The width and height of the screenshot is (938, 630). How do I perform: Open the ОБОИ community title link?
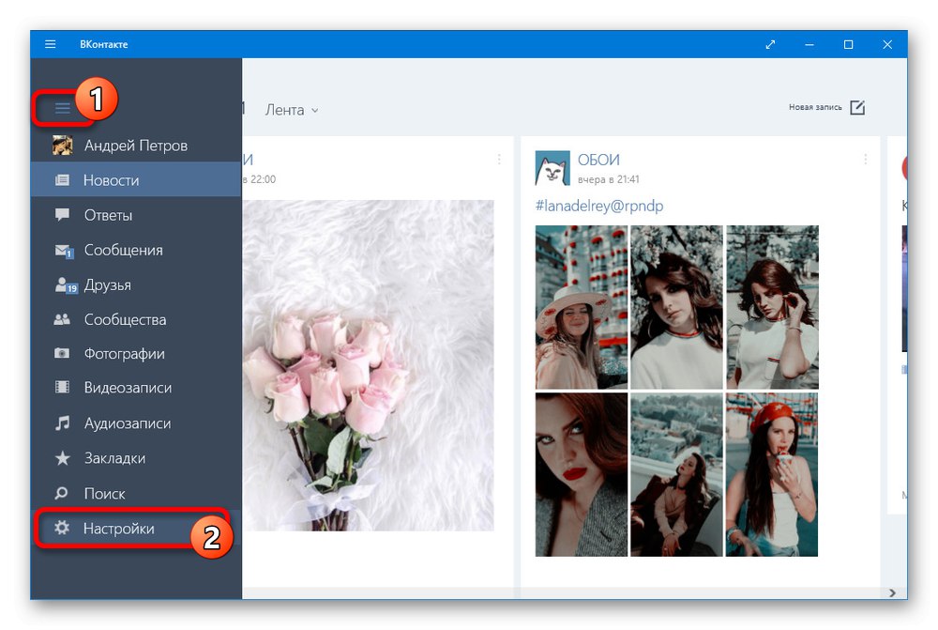(x=598, y=160)
